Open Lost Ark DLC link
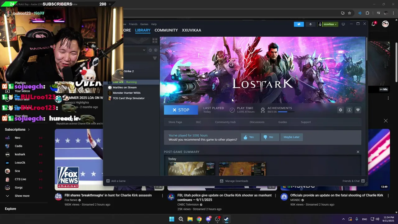 pyautogui.click(x=198, y=122)
